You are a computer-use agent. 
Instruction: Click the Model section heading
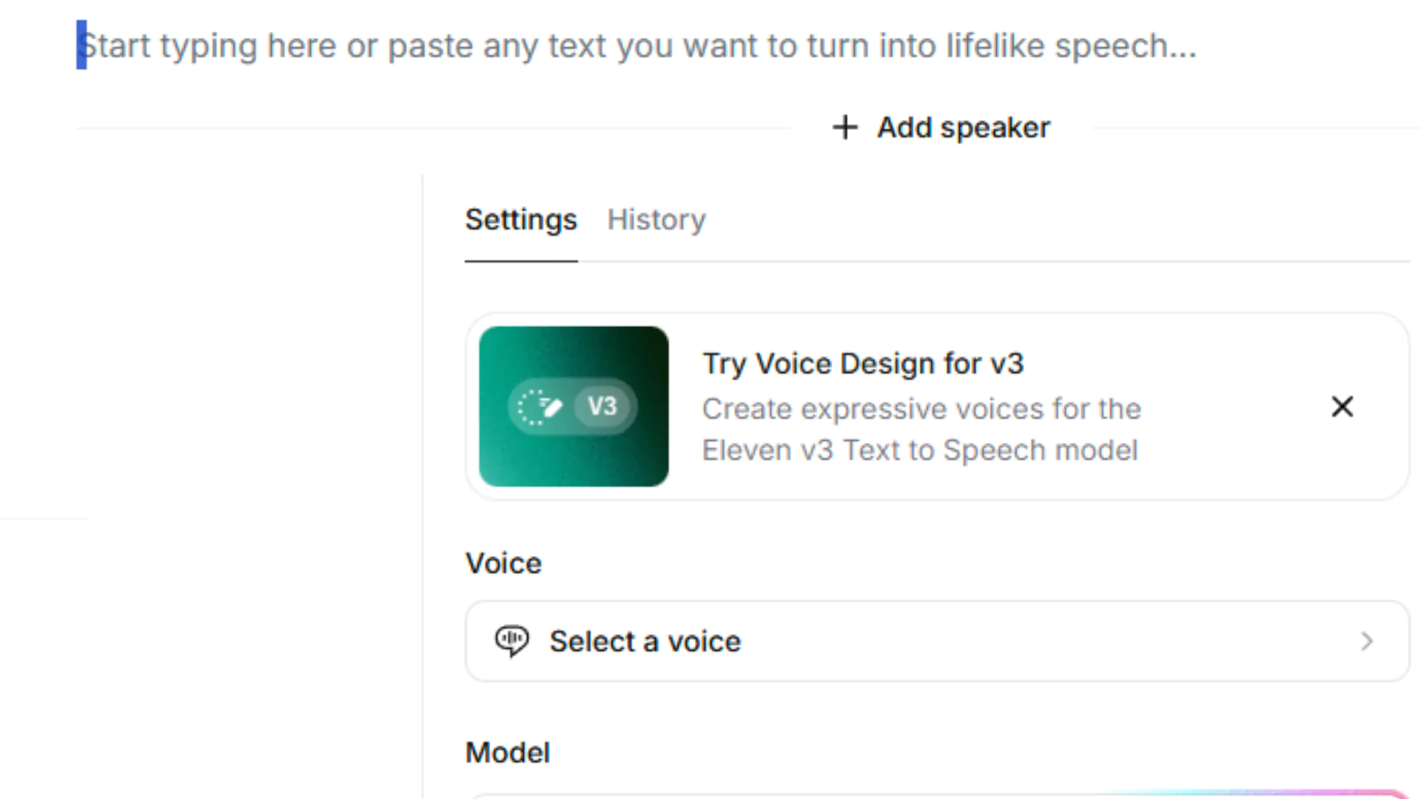coord(508,752)
